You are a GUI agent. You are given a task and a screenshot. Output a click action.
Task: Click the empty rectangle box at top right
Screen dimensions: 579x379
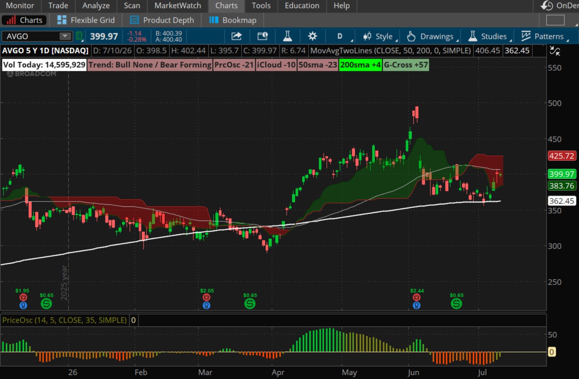coord(555,20)
